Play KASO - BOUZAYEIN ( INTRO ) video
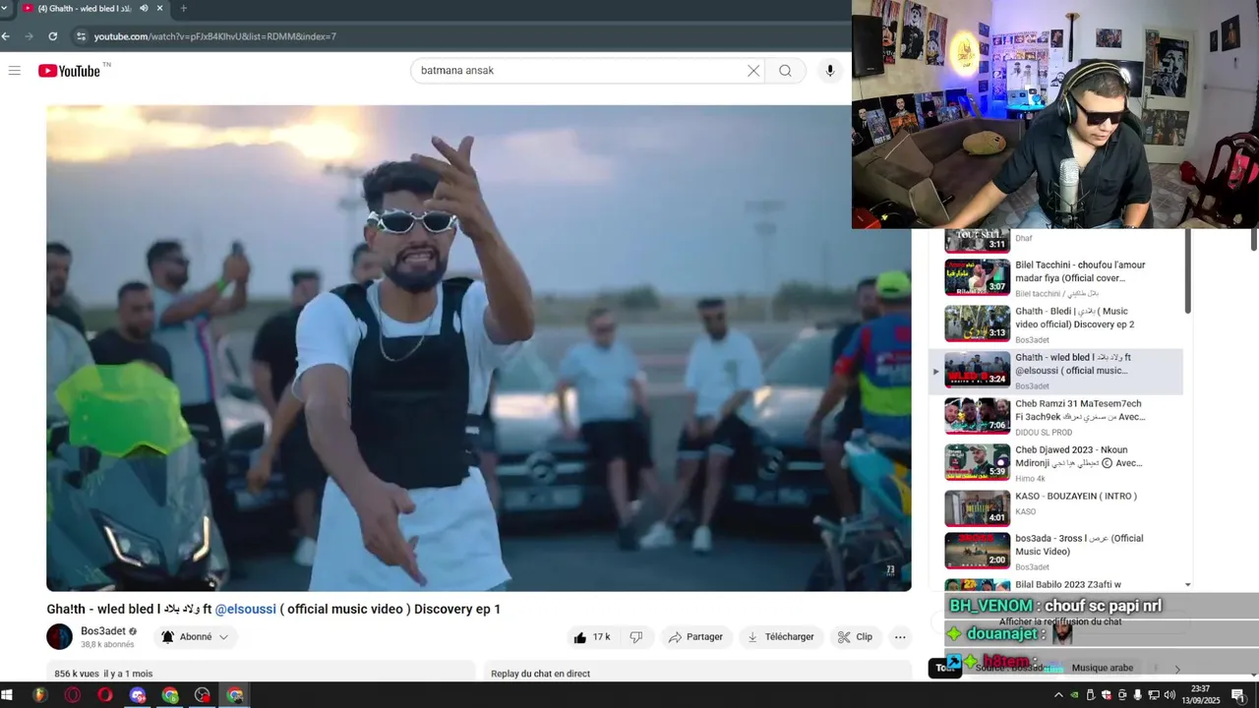This screenshot has height=708, width=1259. tap(1055, 508)
